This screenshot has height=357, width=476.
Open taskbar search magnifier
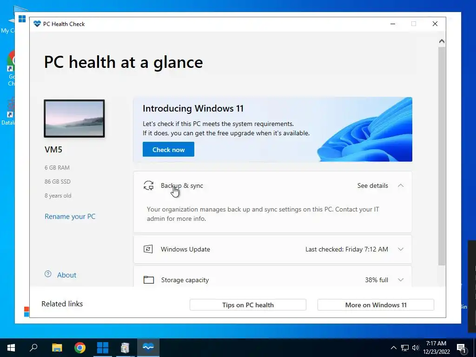pos(33,348)
